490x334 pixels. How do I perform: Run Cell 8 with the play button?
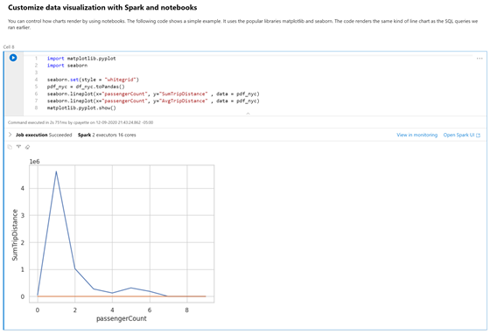tap(13, 58)
